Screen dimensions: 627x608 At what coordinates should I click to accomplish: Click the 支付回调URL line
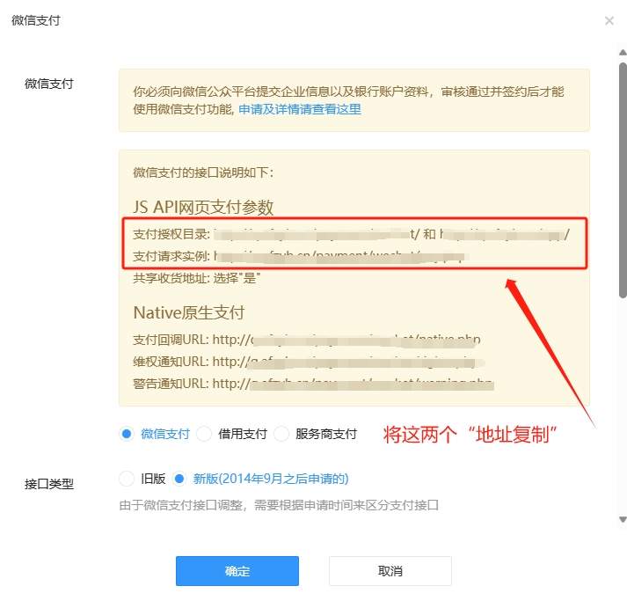coord(307,340)
